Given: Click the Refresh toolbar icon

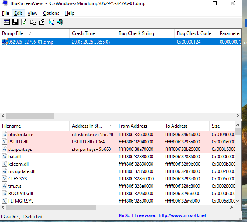Looking at the screenshot, I should coord(24,22).
